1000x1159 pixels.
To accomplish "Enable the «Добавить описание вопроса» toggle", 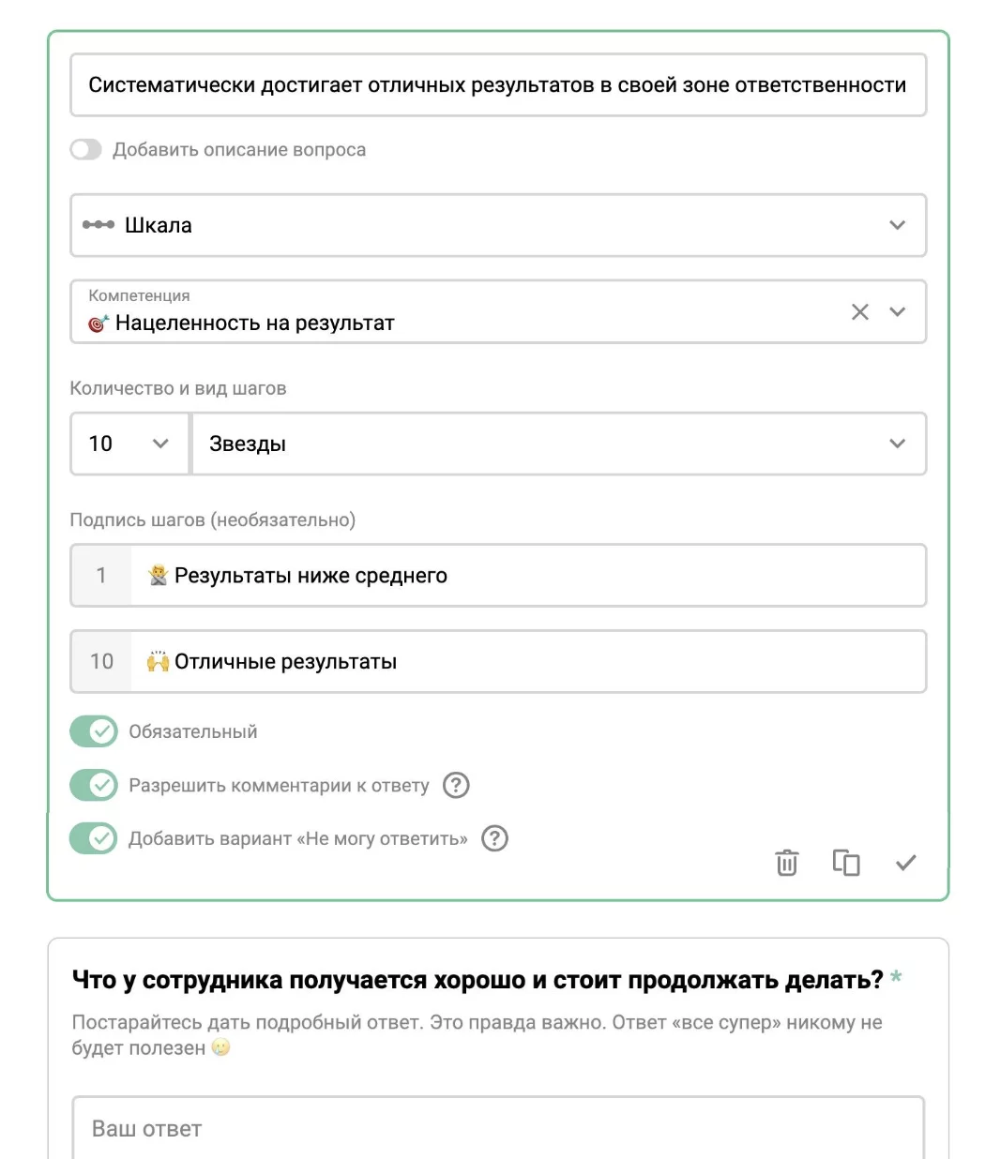I will [x=86, y=150].
